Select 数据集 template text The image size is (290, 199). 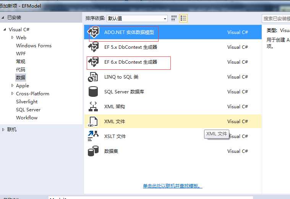[x=111, y=151]
